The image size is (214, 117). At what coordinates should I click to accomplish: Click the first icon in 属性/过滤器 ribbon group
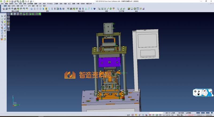[3, 9]
